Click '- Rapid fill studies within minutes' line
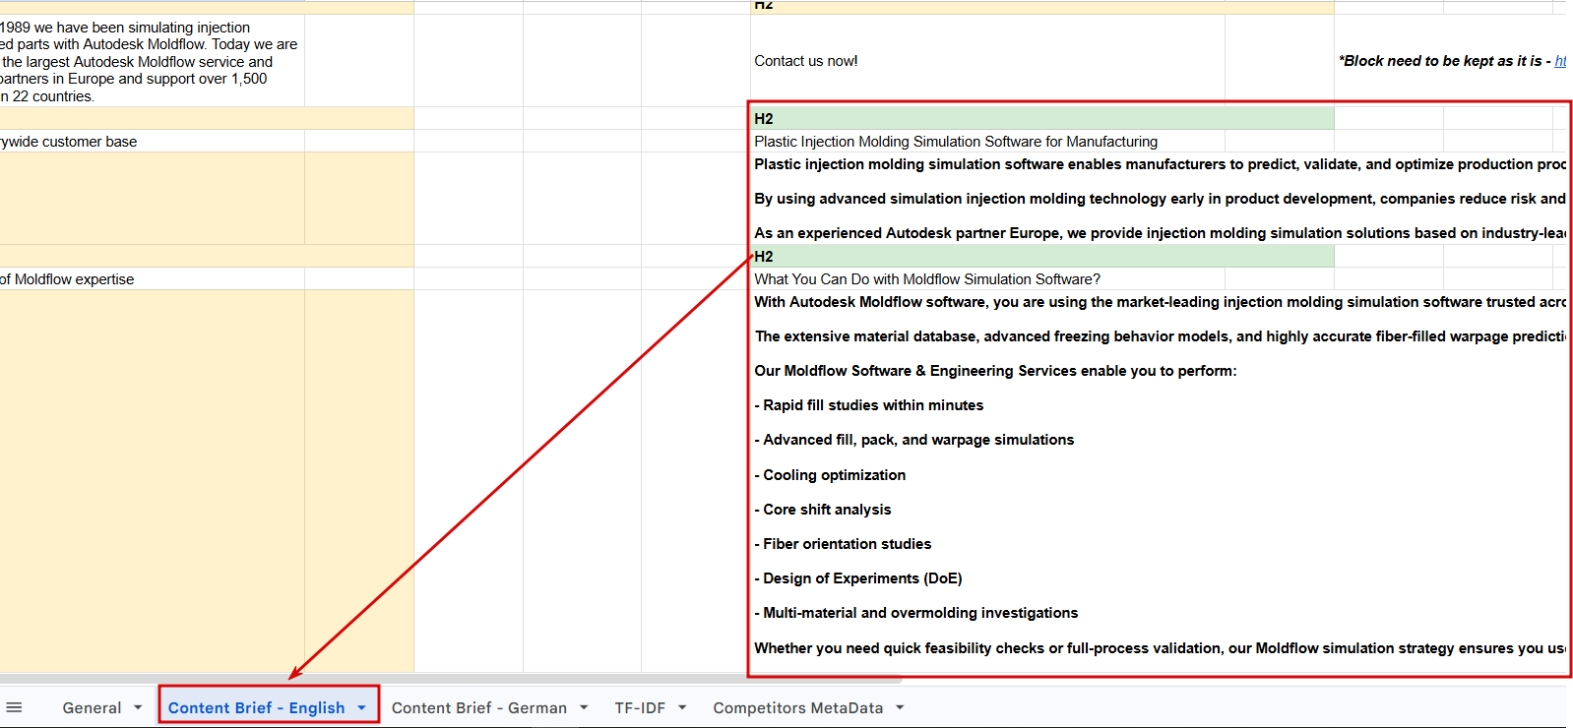This screenshot has width=1573, height=728. pyautogui.click(x=869, y=405)
